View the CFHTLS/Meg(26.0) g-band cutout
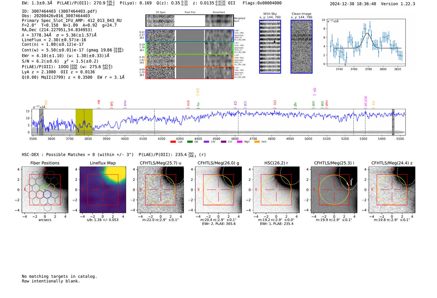The height and width of the screenshot is (298, 437). [x=219, y=190]
